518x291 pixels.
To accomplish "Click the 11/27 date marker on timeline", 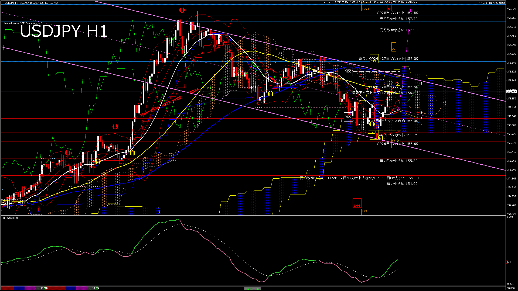I will (x=96, y=288).
